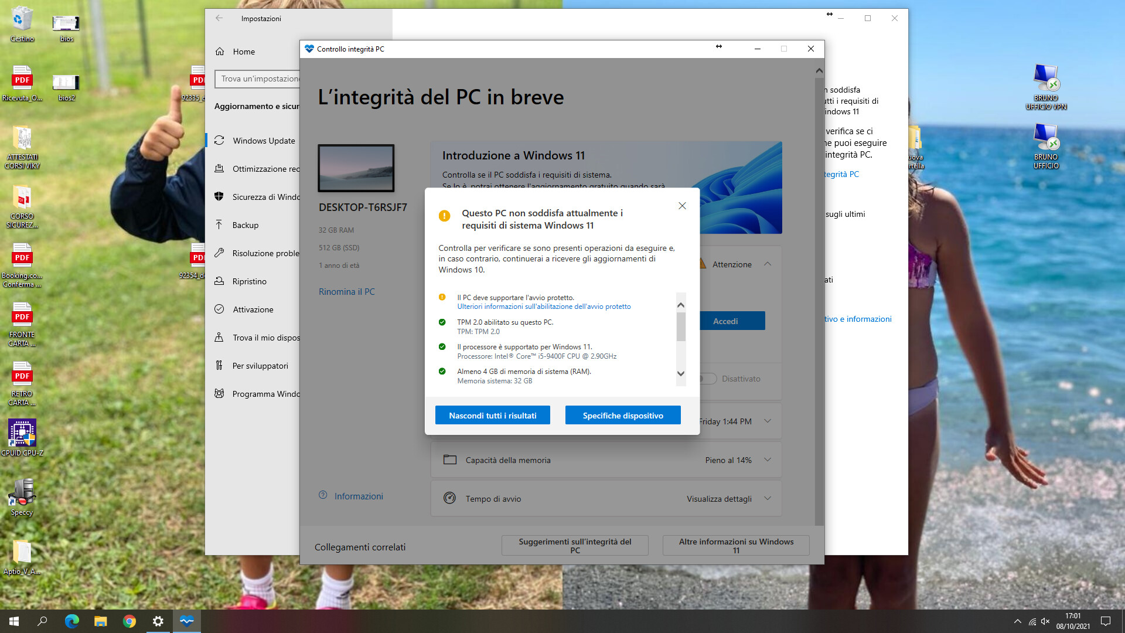Click the Capacità della memoria folder icon
Viewport: 1125px width, 633px height.
coord(450,460)
